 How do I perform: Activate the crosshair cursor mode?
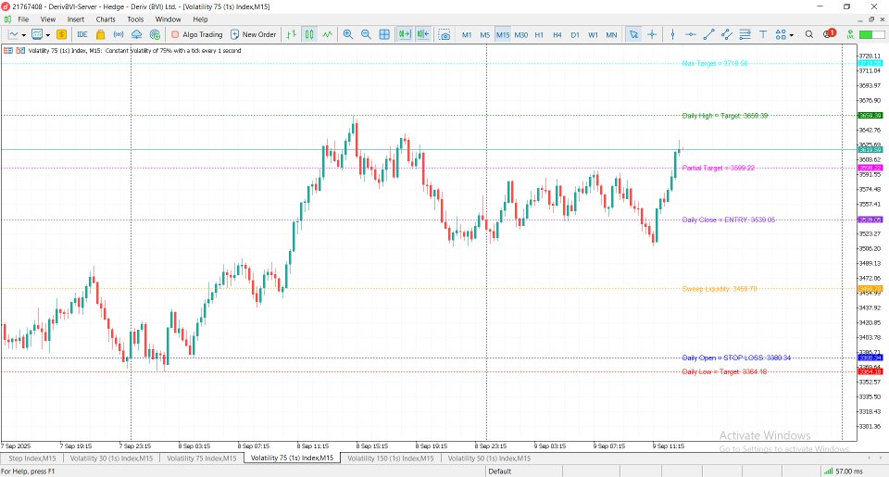[652, 34]
